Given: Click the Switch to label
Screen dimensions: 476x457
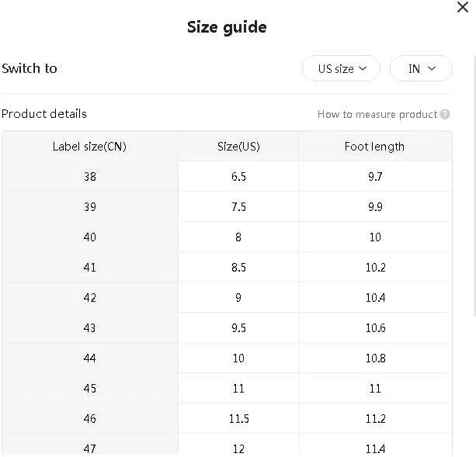Looking at the screenshot, I should pos(30,68).
